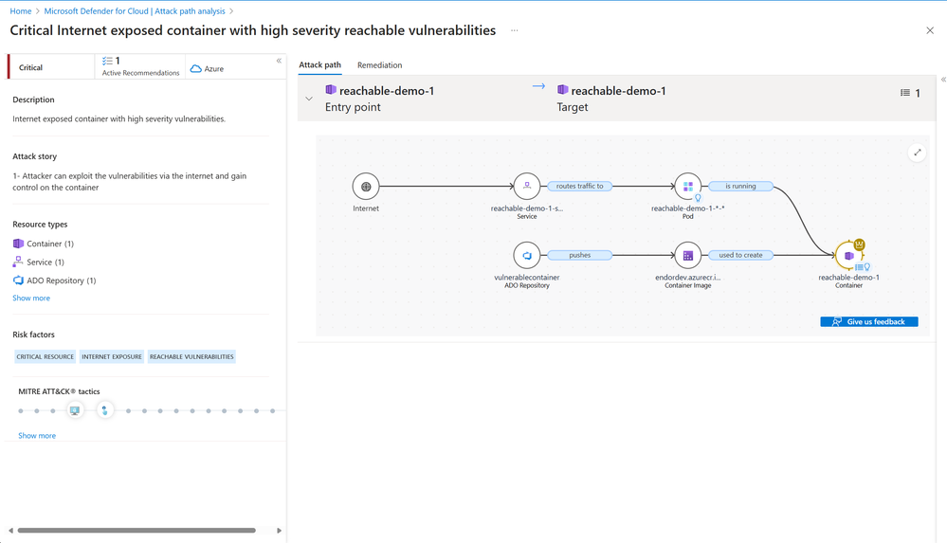Screen dimensions: 947x543
Task: Expand the right side panel chevron
Action: click(x=943, y=79)
